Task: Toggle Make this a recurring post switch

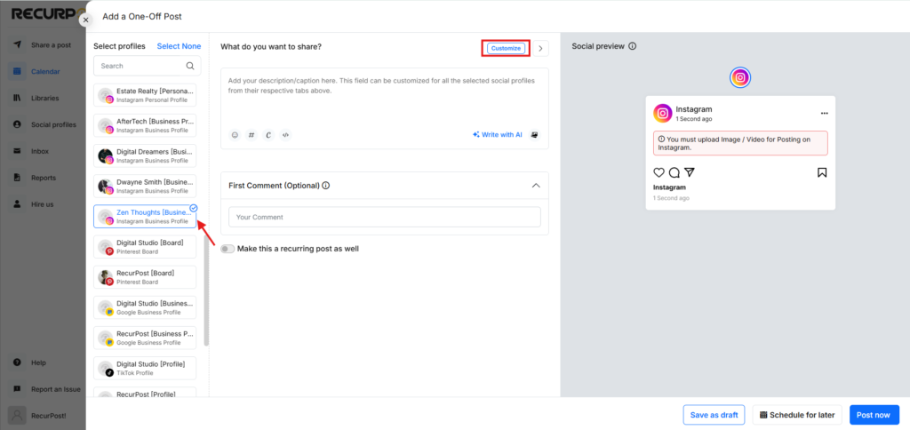Action: pos(227,249)
